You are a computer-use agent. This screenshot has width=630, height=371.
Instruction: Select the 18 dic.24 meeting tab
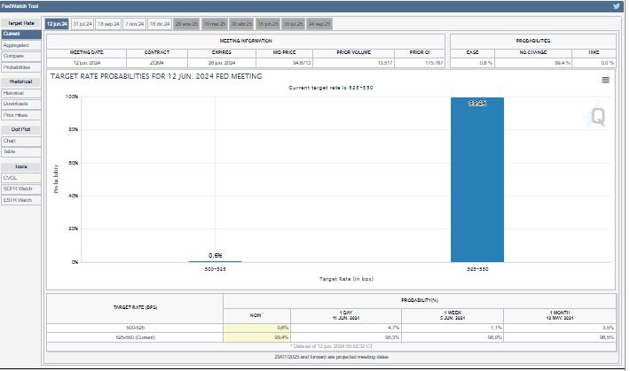(x=161, y=22)
